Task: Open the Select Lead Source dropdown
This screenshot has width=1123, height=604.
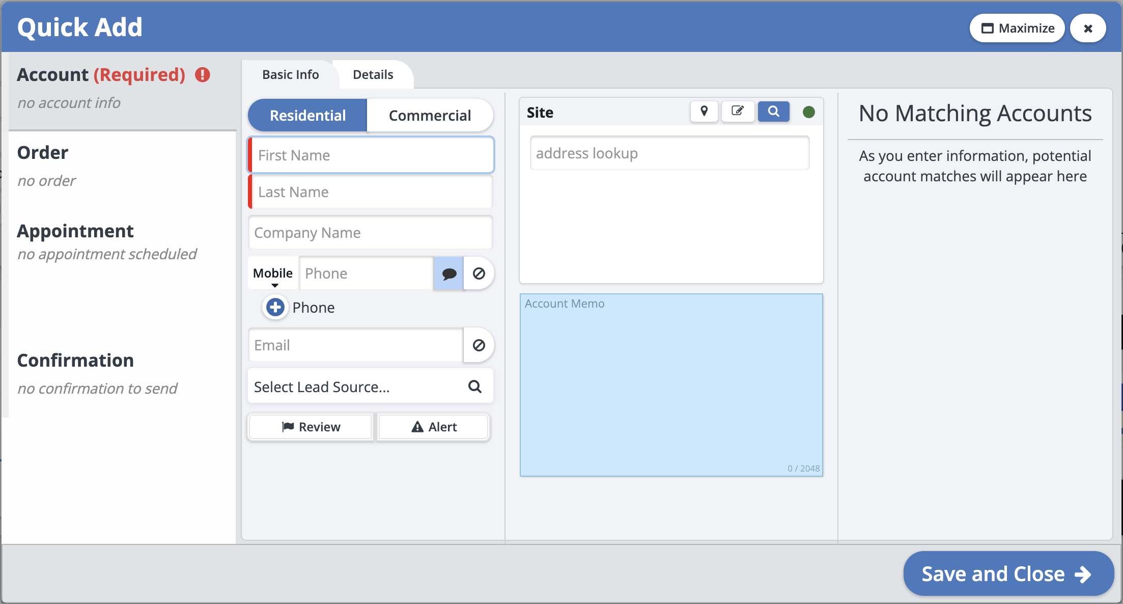Action: [x=356, y=387]
